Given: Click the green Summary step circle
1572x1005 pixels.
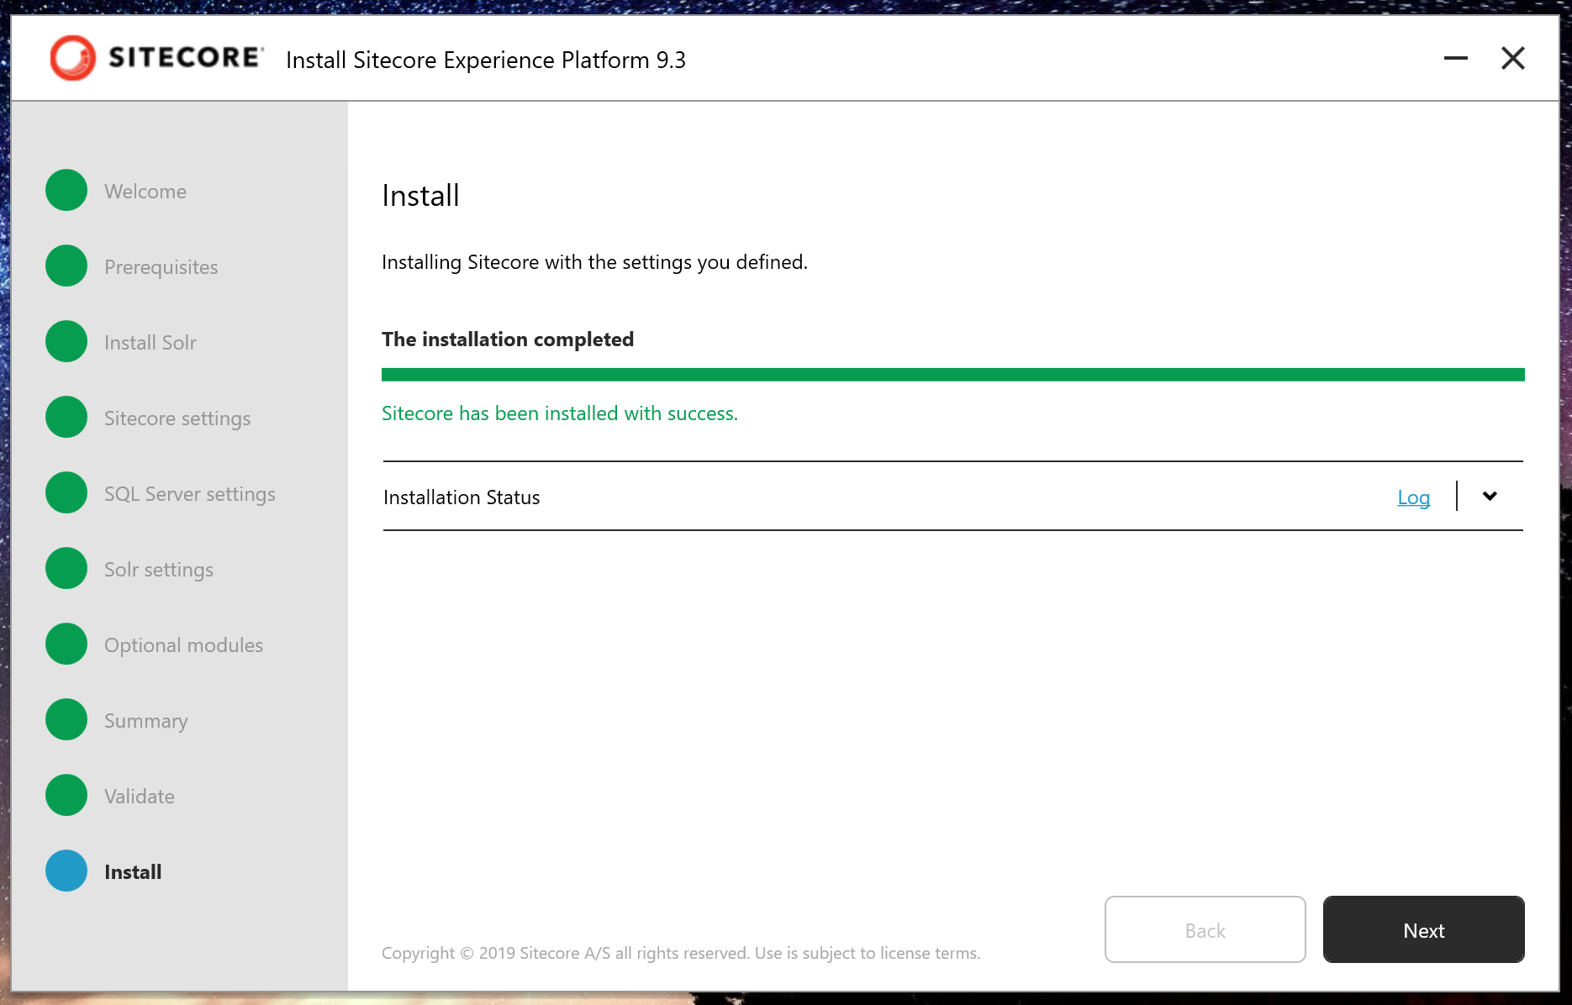Looking at the screenshot, I should (66, 719).
